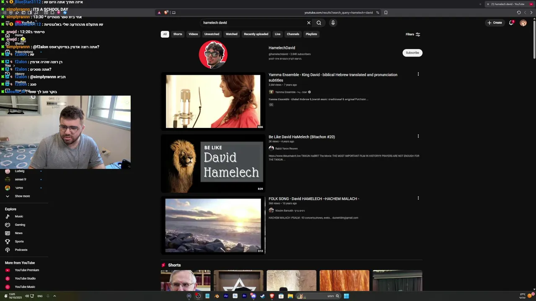Open Discord from the taskbar
Screen dimensions: 536x301
tap(253, 296)
